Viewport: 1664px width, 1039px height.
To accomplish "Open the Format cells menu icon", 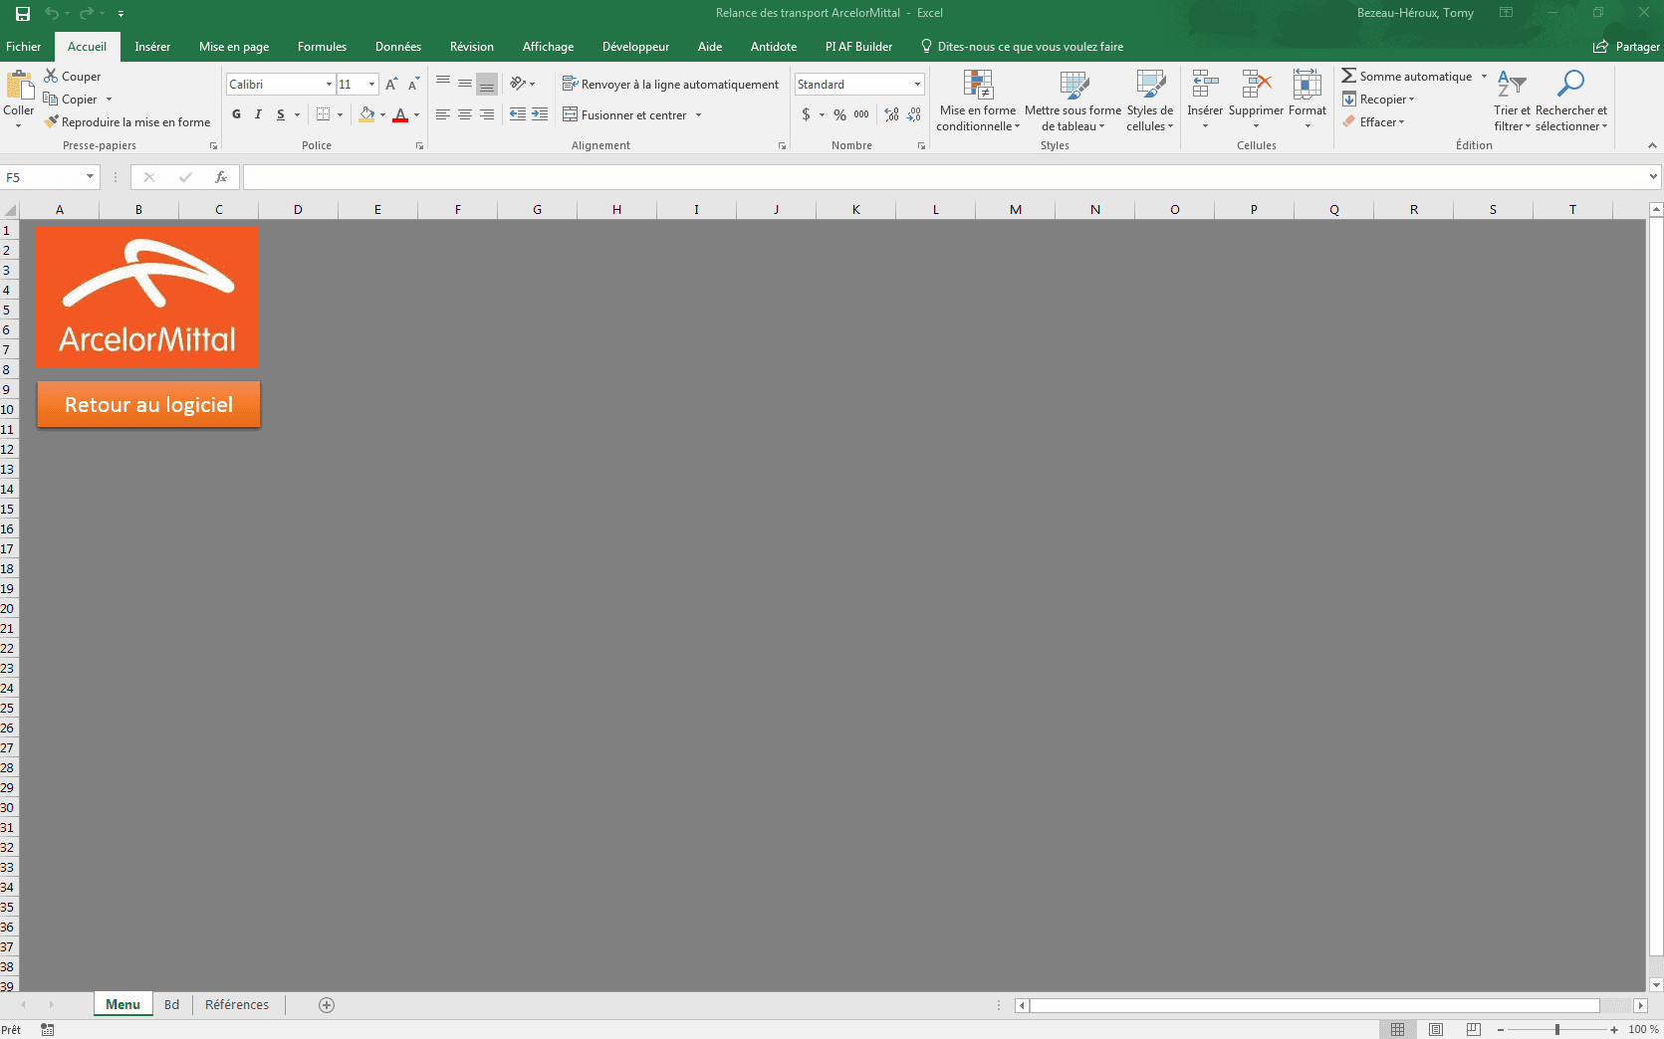I will [x=1307, y=85].
